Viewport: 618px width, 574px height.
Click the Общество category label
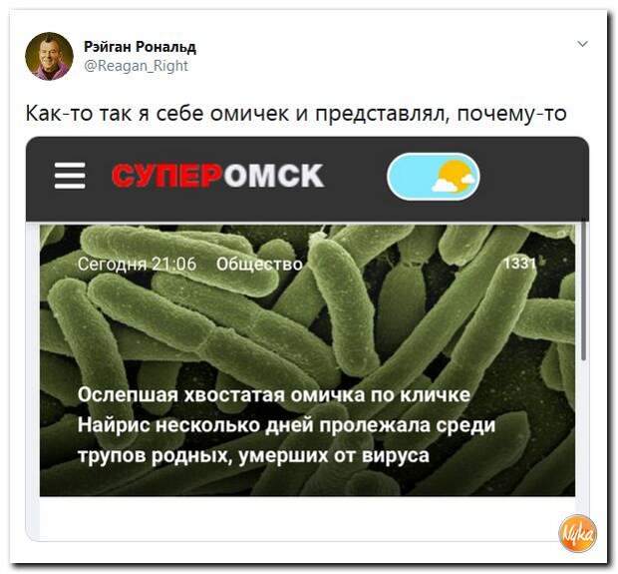pos(260,264)
